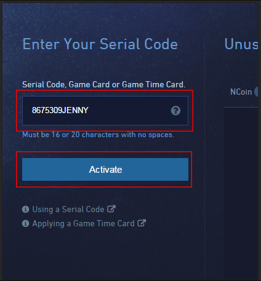Image resolution: width=261 pixels, height=281 pixels.
Task: Click the horizontal line under NCoin tab
Action: click(x=241, y=107)
